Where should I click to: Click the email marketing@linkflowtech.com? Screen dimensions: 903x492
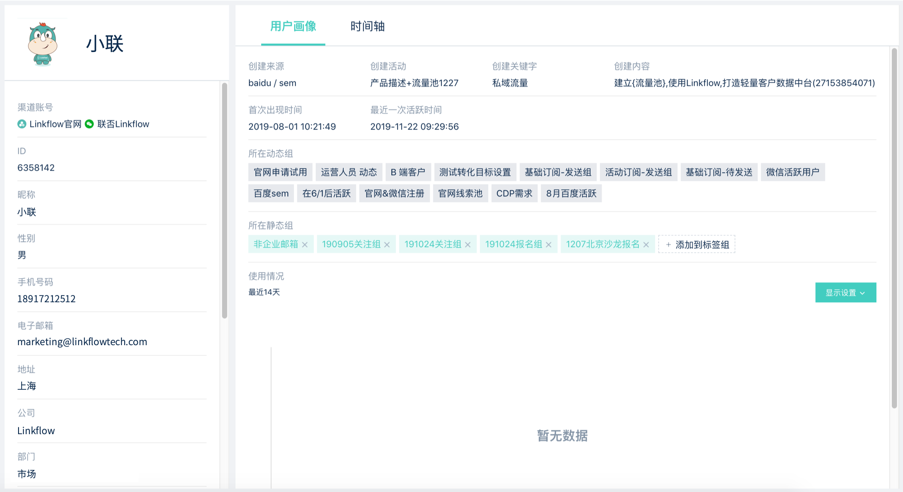[82, 342]
